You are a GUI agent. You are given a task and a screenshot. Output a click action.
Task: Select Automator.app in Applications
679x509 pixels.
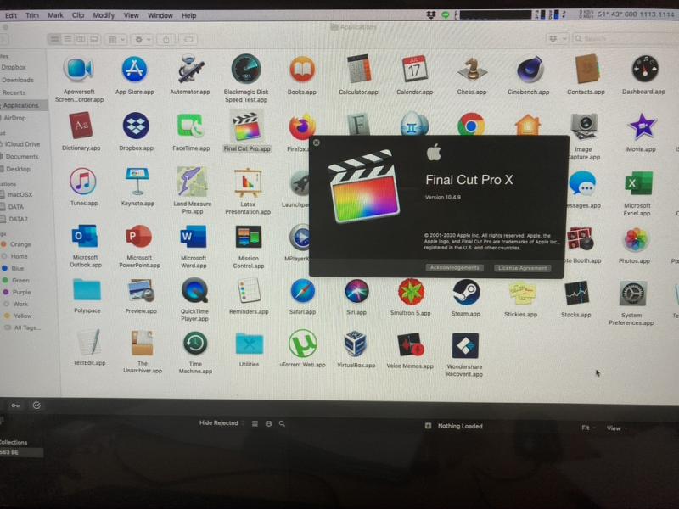(x=190, y=69)
